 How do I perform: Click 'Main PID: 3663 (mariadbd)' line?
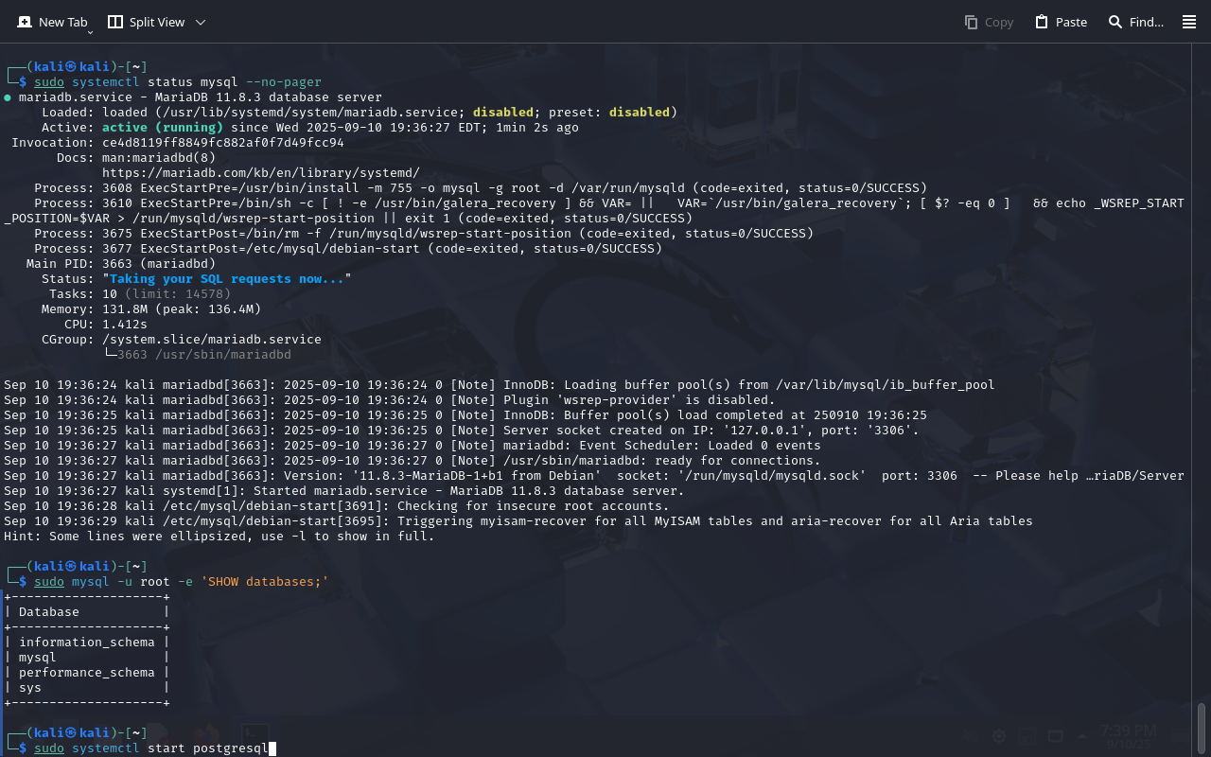pos(121,263)
